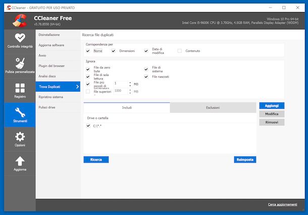The height and width of the screenshot is (215, 308).
Task: Select Pulizia personalizzata broom icon
Action: pyautogui.click(x=19, y=63)
